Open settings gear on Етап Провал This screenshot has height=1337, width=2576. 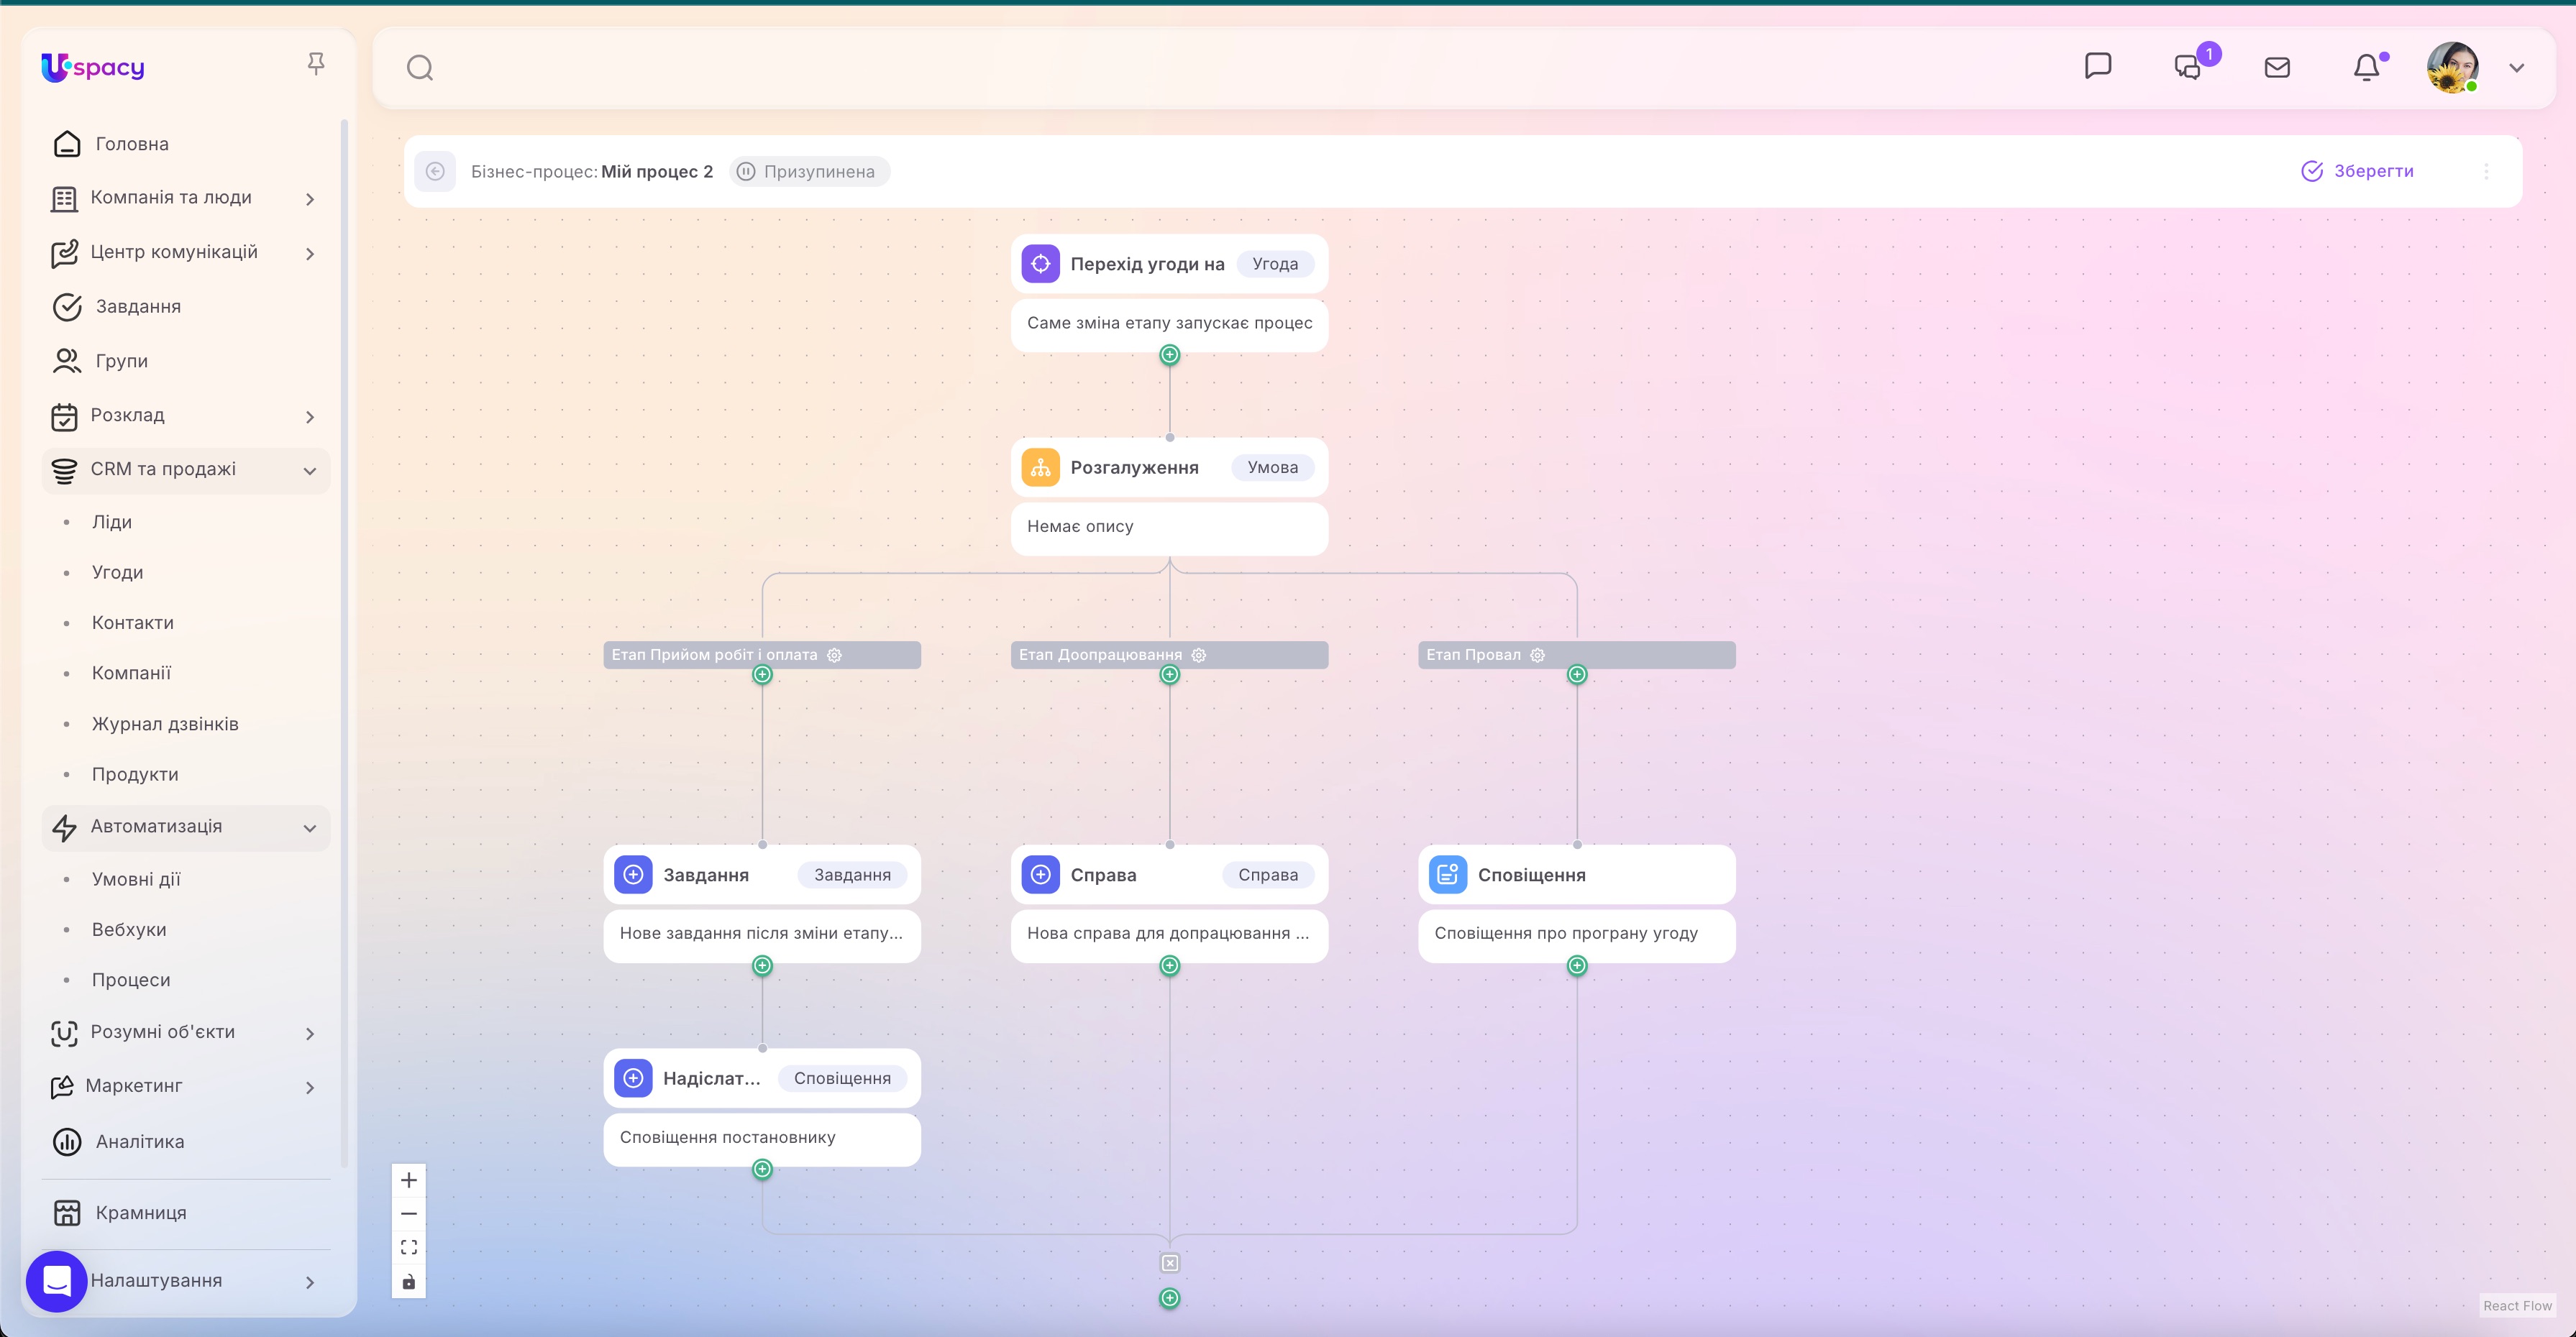coord(1538,656)
